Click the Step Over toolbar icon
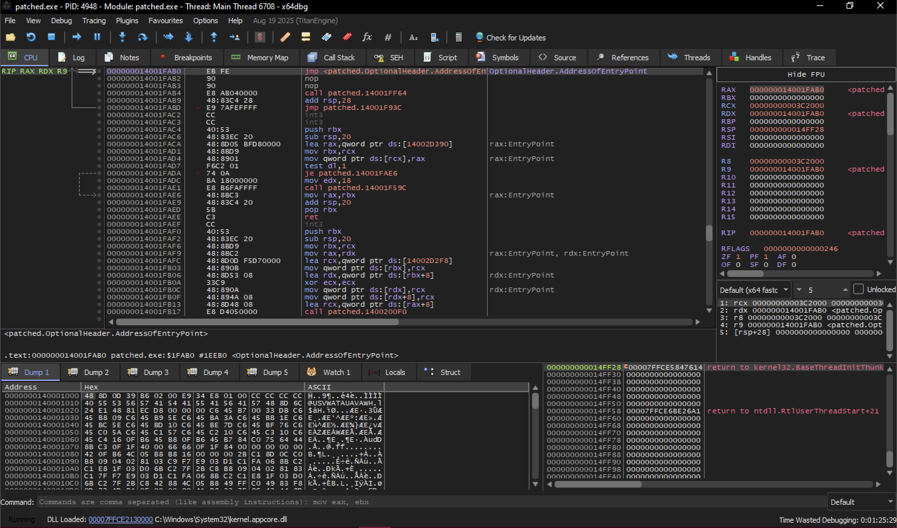This screenshot has width=897, height=528. pos(143,37)
